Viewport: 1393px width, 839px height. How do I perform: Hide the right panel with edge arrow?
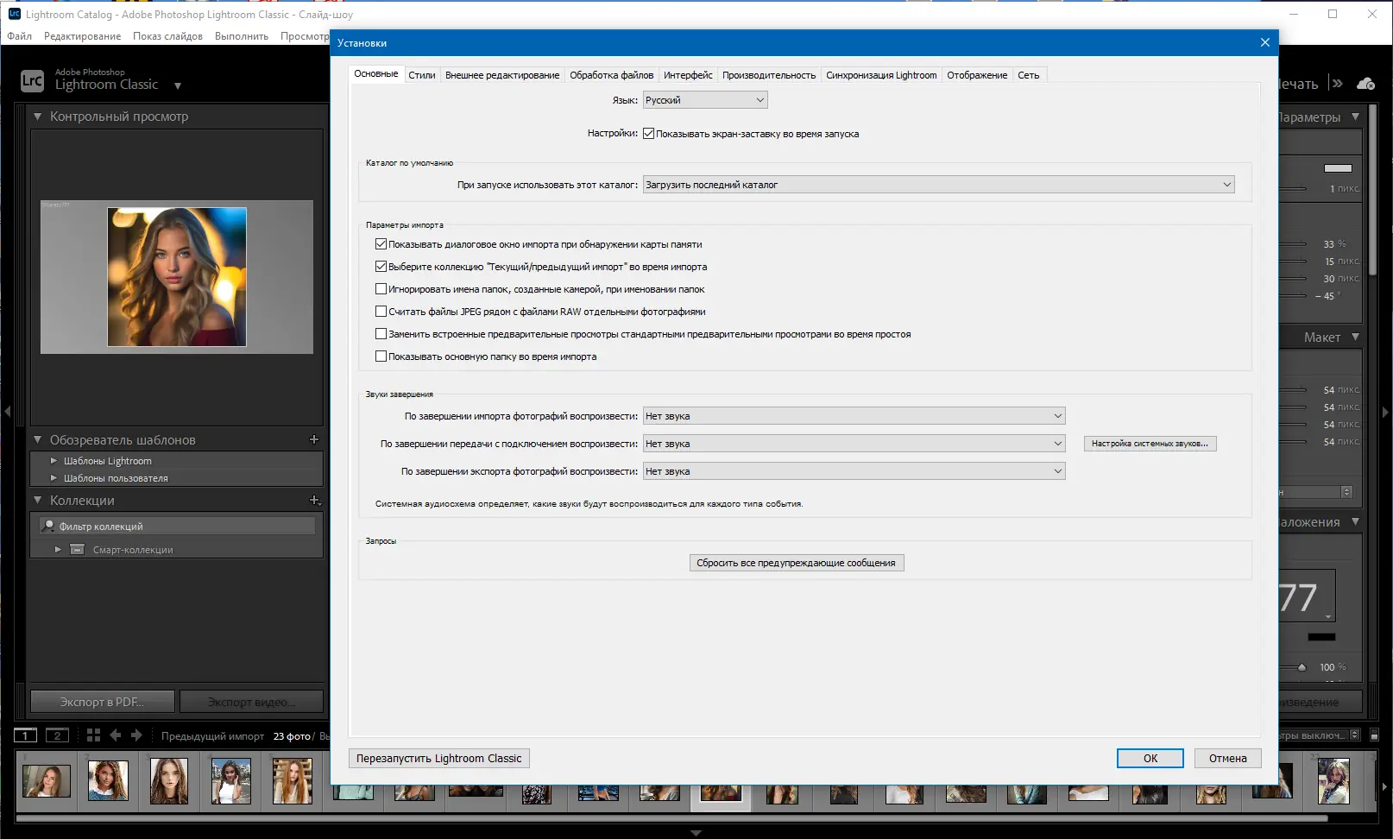click(1386, 412)
